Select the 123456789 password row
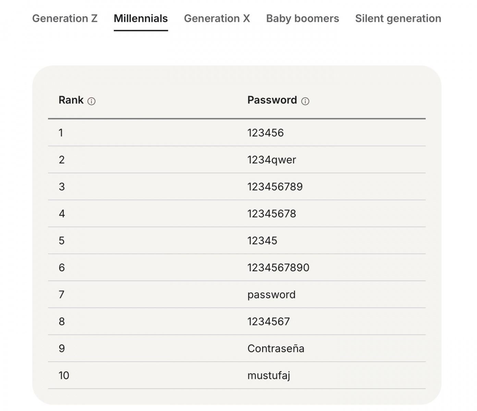Screen dimensions: 477x411 275,187
